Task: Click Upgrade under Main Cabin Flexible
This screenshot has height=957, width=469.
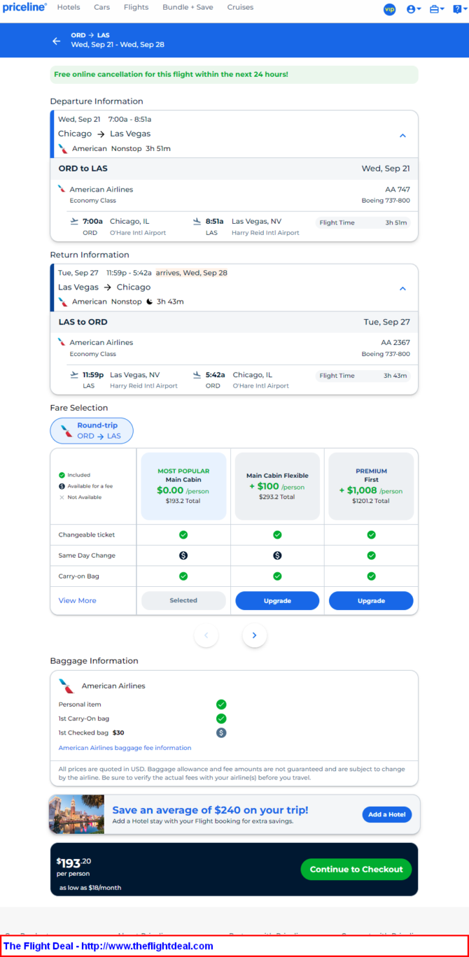Action: point(277,601)
